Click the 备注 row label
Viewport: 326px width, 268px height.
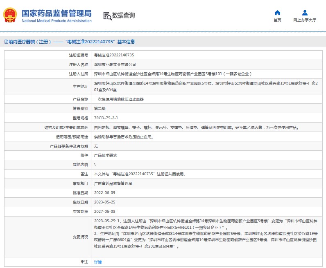(84, 174)
